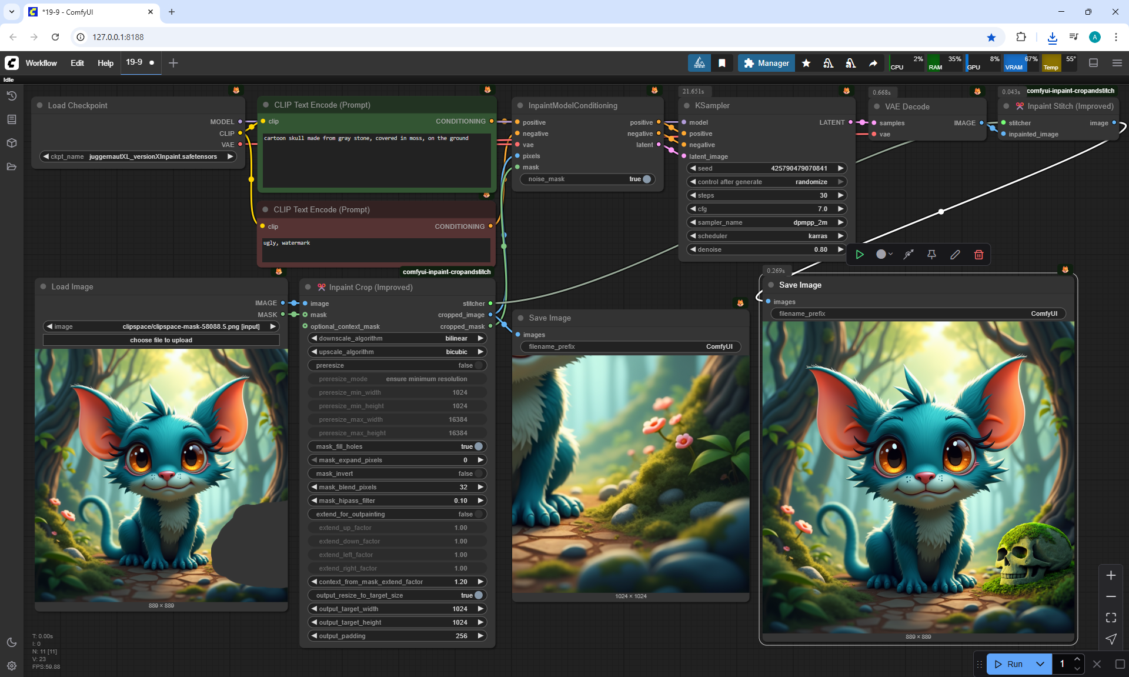
Task: Click the pin icon in node toolbar
Action: click(x=931, y=255)
